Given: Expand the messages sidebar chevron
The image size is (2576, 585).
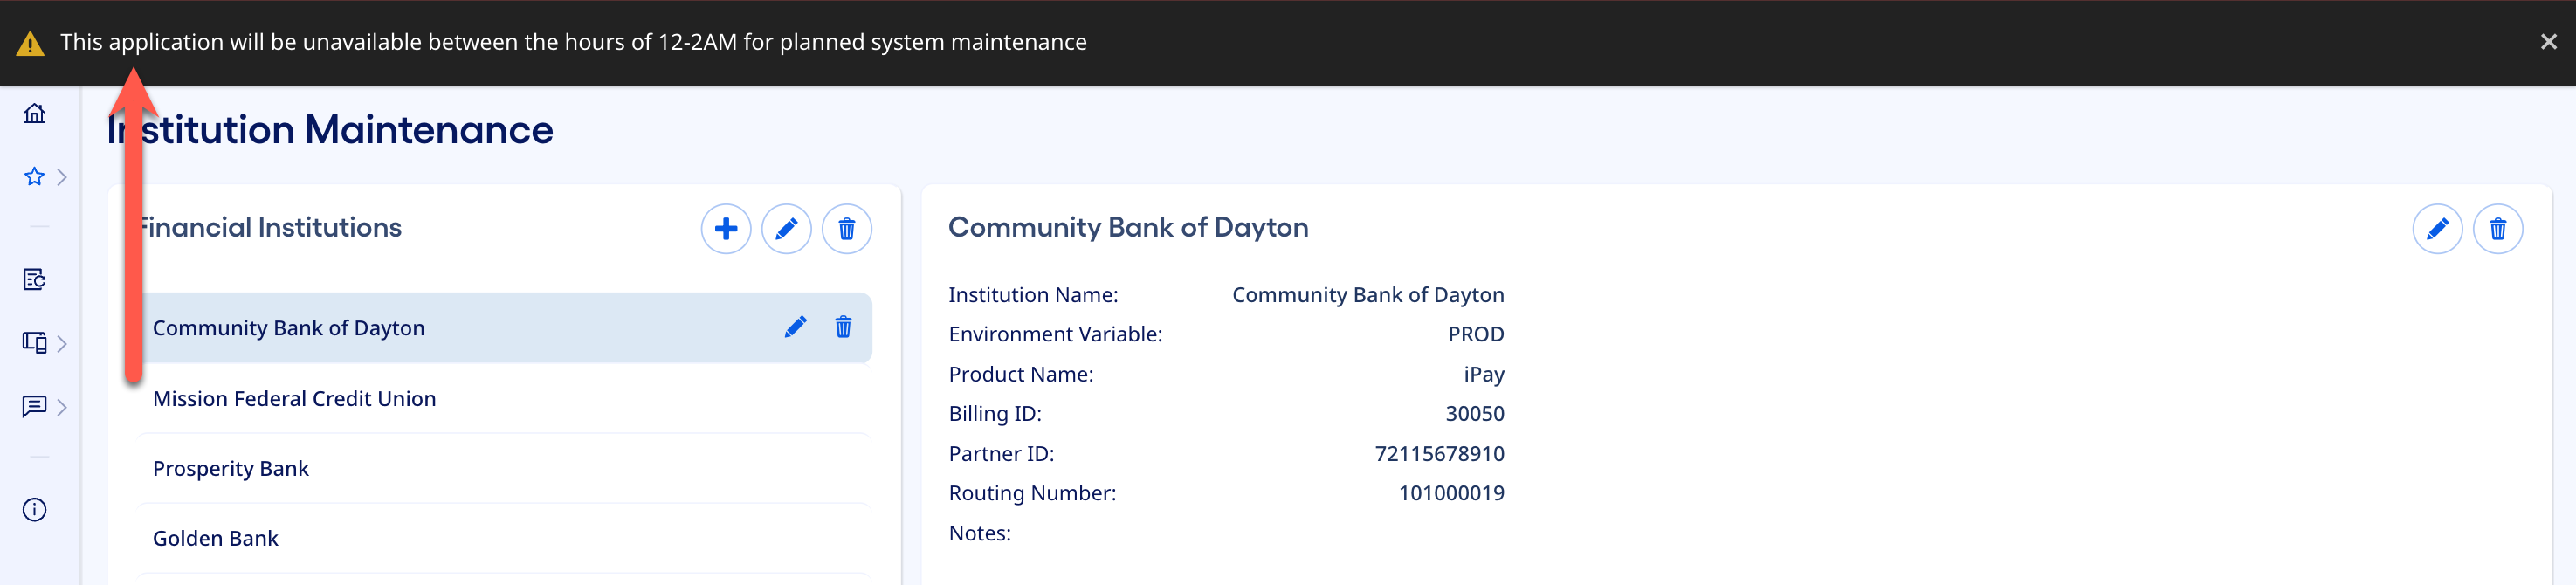Looking at the screenshot, I should (x=62, y=407).
